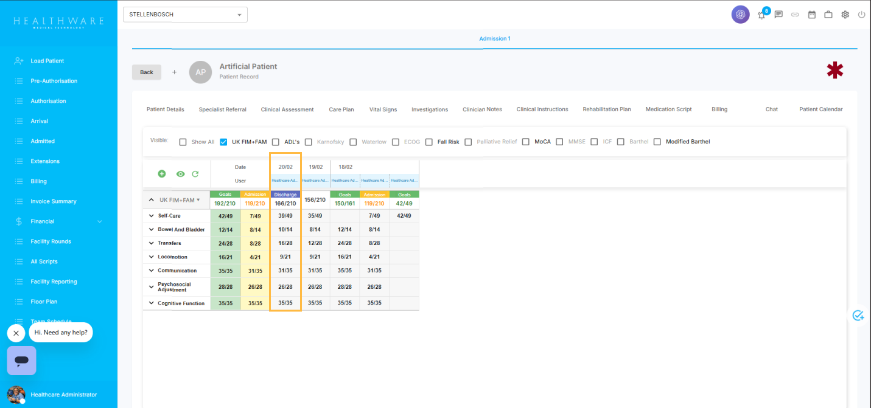Click the power logout icon
The width and height of the screenshot is (871, 408).
[x=861, y=15]
